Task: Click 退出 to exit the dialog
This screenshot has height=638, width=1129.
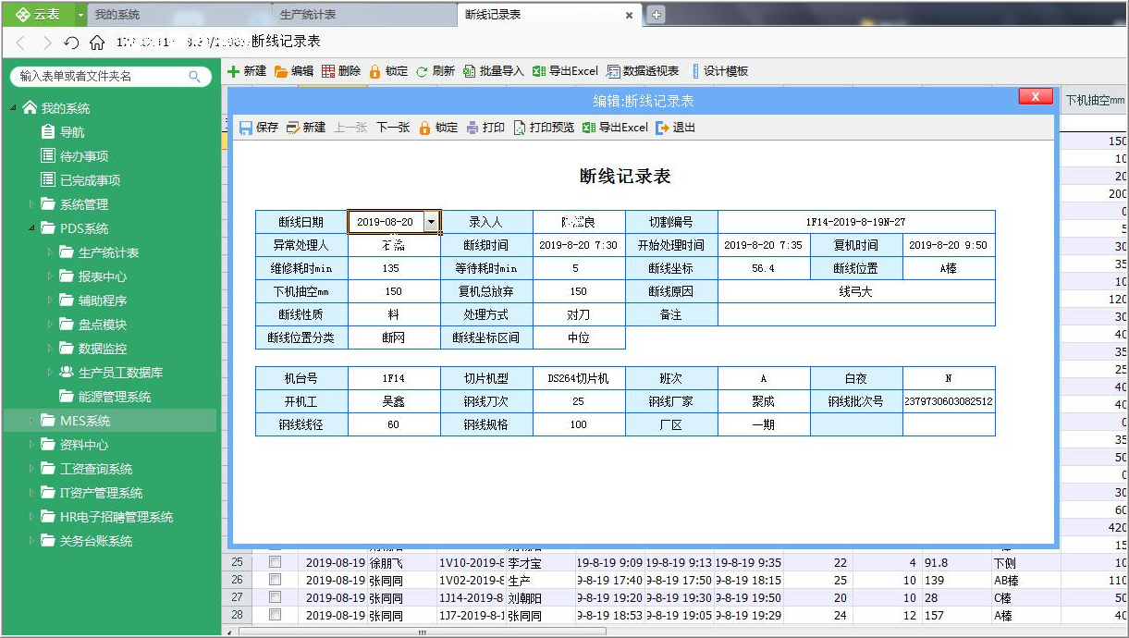Action: tap(675, 128)
